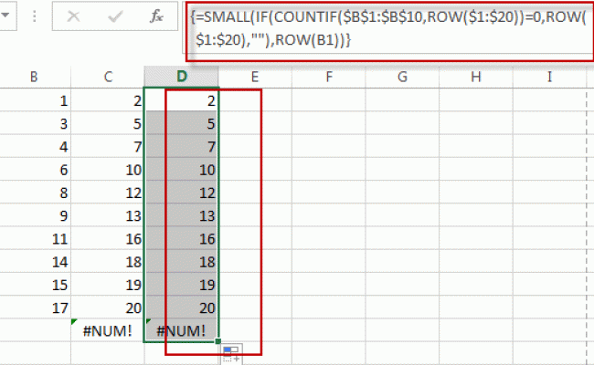Select column D cell with value 13
Viewport: 594px width, 365px height.
[x=182, y=215]
